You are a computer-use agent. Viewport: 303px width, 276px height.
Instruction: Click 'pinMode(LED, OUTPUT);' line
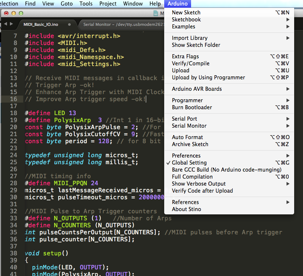point(70,268)
